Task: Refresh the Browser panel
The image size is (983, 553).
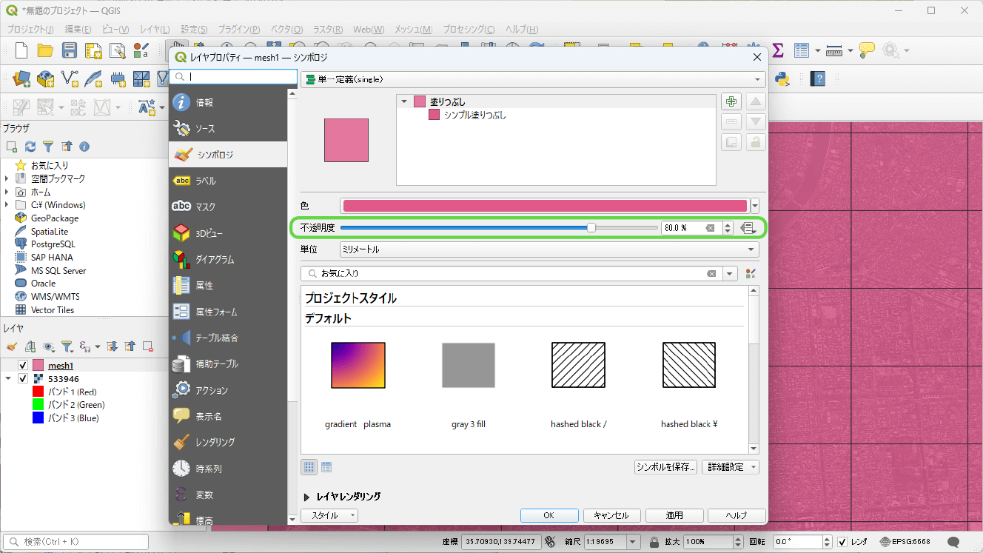Action: coord(30,147)
